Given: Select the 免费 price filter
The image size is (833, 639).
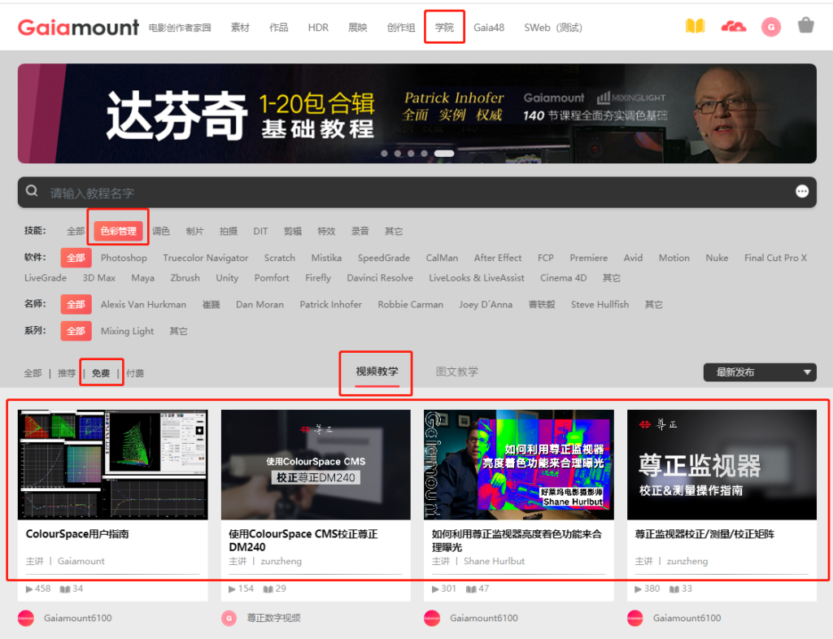Looking at the screenshot, I should pos(101,373).
